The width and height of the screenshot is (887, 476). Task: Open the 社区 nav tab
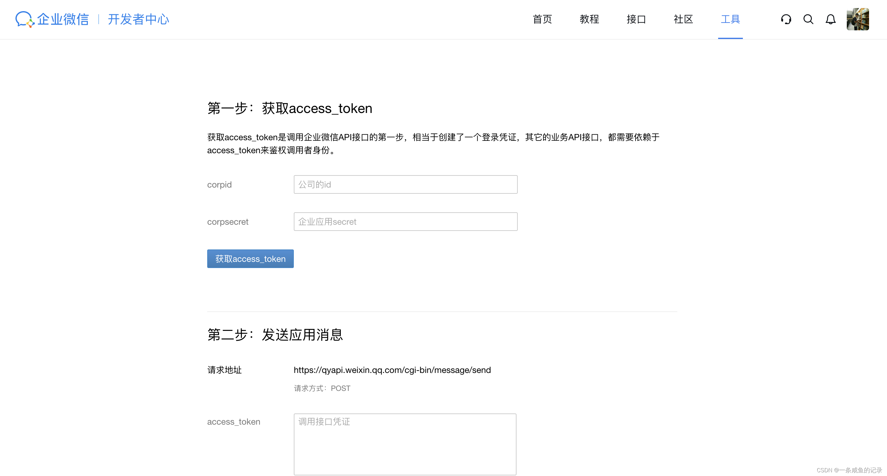click(683, 19)
